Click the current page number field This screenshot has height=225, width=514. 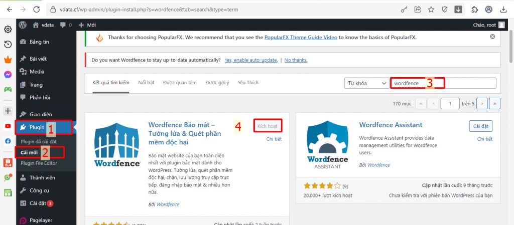coord(450,103)
